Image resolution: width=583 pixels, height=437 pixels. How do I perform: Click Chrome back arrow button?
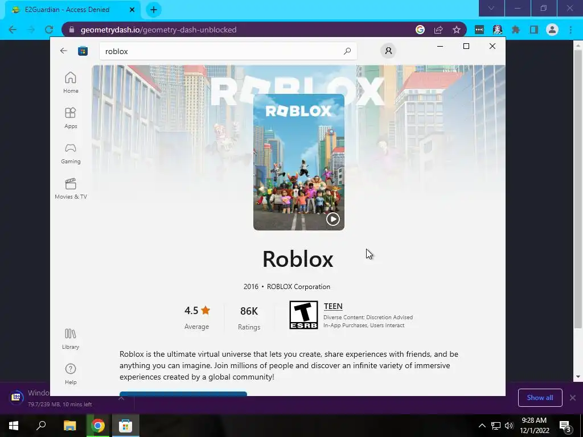(13, 30)
